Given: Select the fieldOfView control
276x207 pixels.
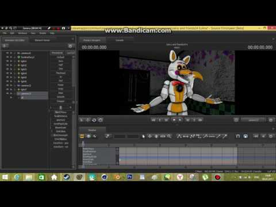Looking at the screenshot, I should click(x=60, y=112).
